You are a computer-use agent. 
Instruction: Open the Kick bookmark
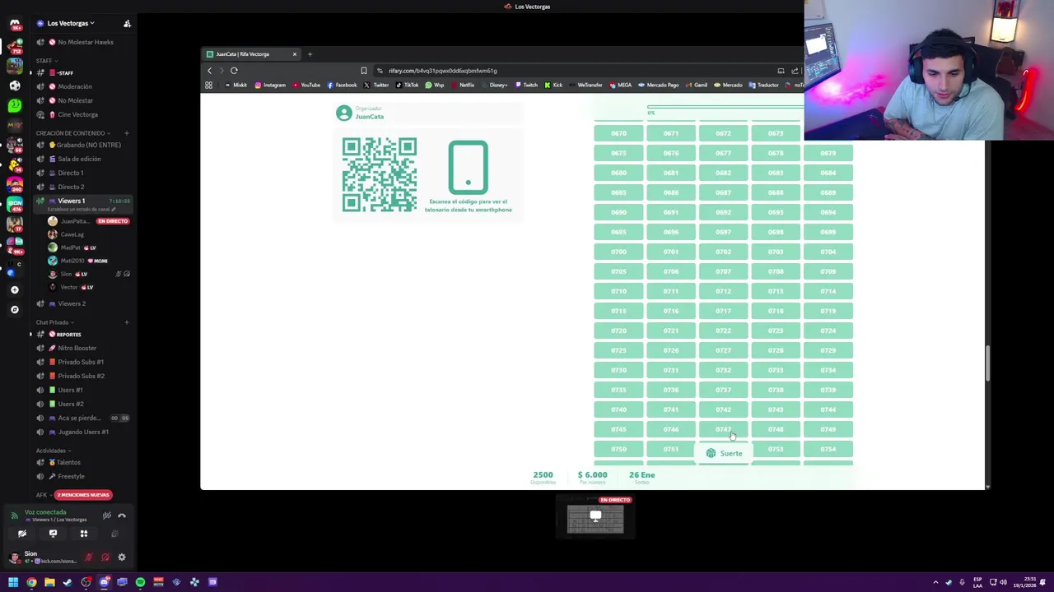pos(553,85)
